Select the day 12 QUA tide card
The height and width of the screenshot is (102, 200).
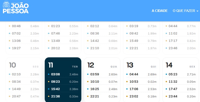coord(102,80)
